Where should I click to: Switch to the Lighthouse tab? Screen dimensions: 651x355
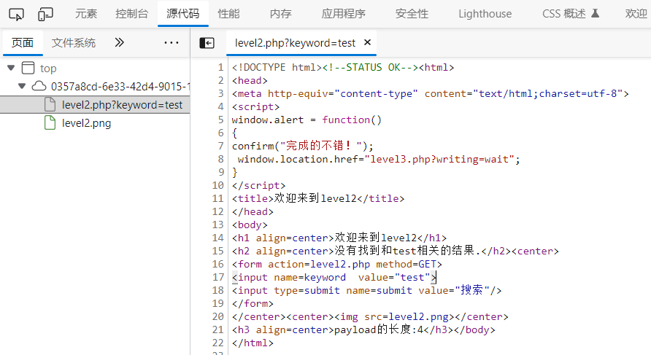(485, 14)
